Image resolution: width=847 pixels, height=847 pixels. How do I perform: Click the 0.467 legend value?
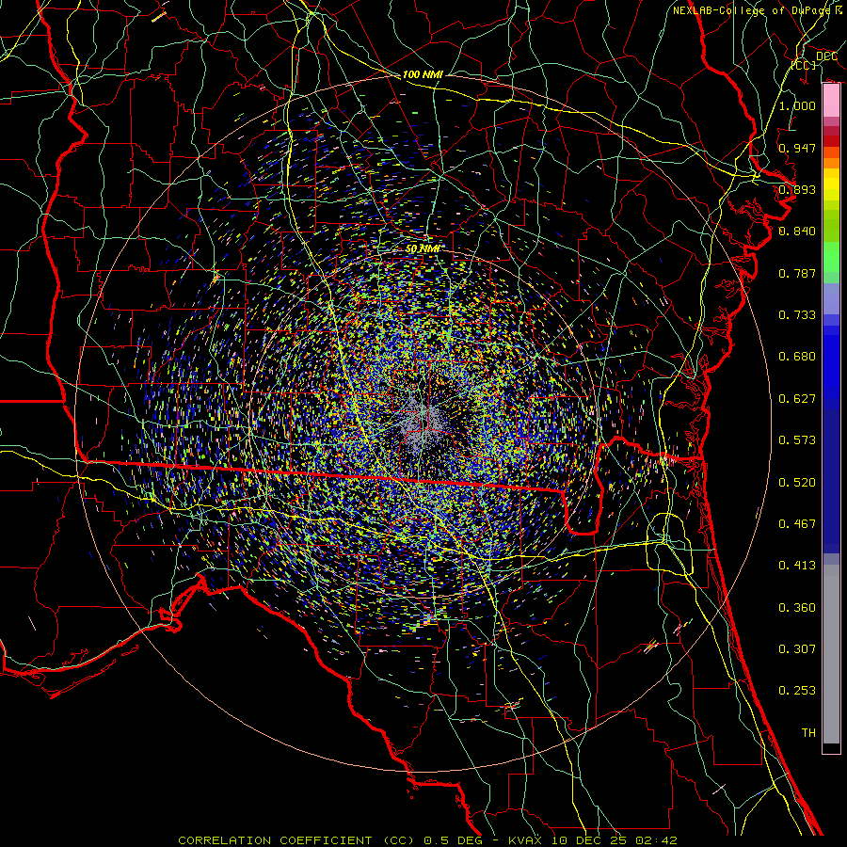pos(797,524)
